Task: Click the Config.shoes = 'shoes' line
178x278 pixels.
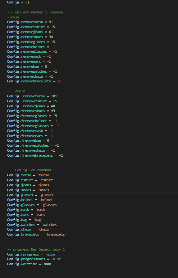Action: click(x=29, y=190)
